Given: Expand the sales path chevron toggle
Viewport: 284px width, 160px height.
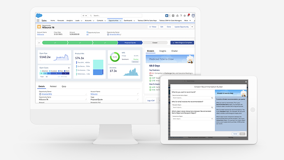Looking at the screenshot, I should coord(39,43).
